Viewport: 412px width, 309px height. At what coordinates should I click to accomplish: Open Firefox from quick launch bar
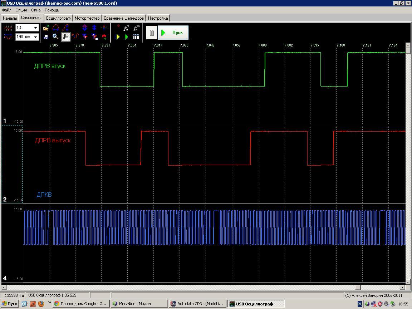41,304
